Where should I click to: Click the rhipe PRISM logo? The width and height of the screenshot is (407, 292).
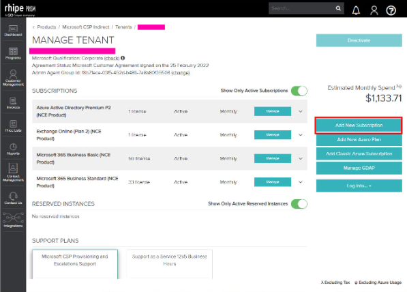20,10
